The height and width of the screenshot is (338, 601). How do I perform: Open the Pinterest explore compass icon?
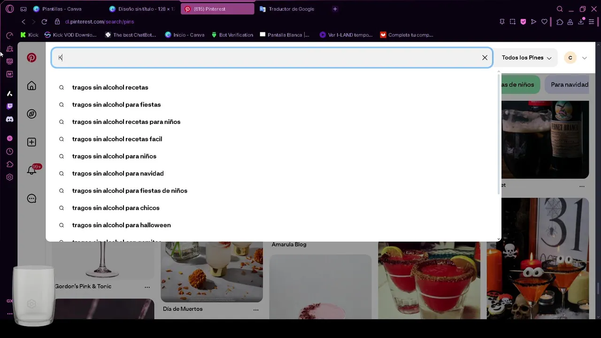pos(31,114)
